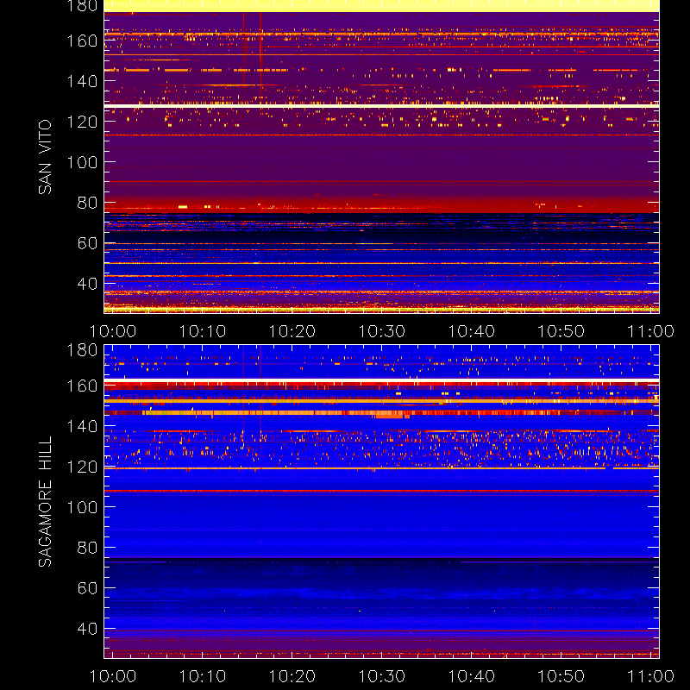Viewport: 690px width, 690px height.
Task: Click inside the Sagamore Hill spectrogram plot
Action: [381, 502]
